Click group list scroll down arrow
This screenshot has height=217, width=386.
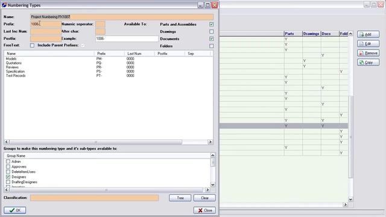[x=213, y=184]
